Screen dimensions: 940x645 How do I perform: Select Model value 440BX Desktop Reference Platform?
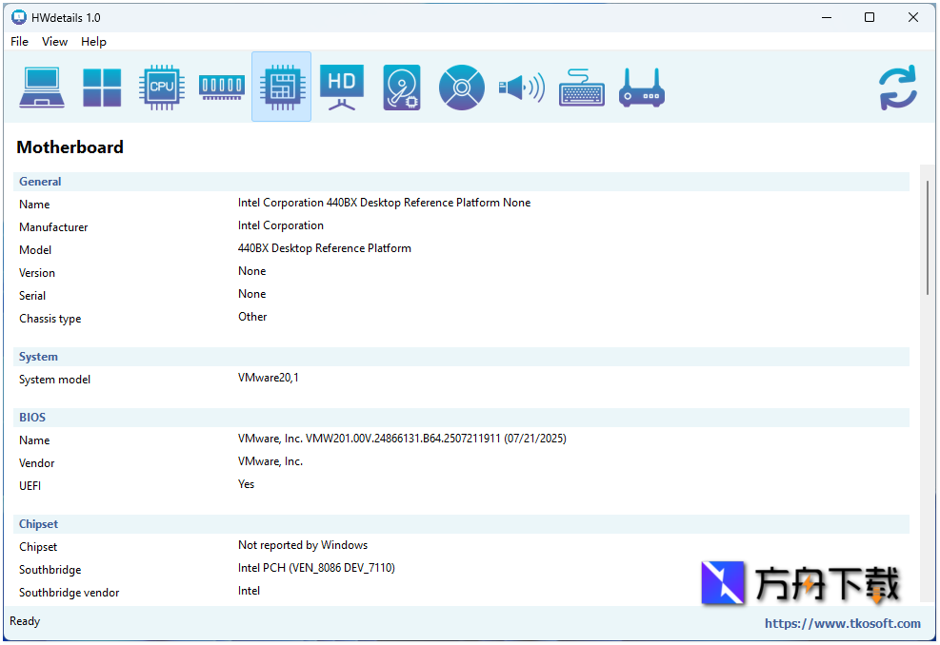[325, 248]
